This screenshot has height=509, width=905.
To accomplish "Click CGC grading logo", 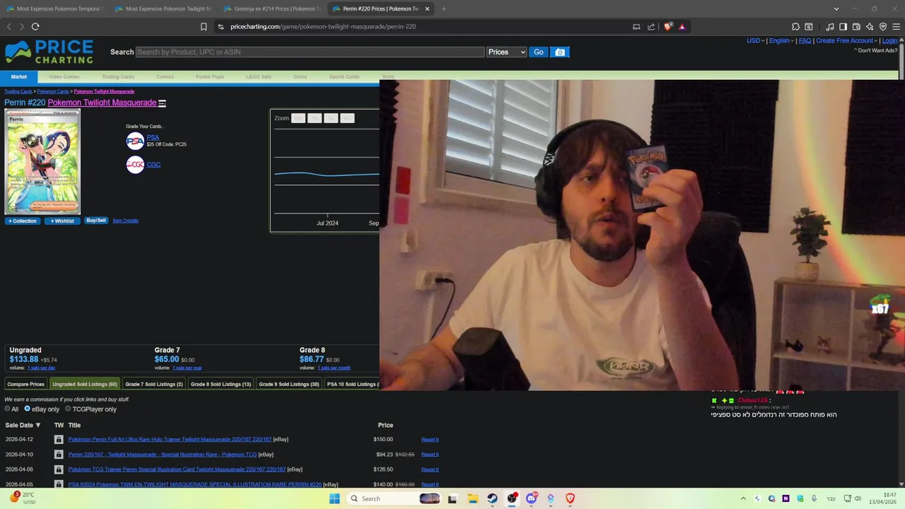I will (135, 165).
